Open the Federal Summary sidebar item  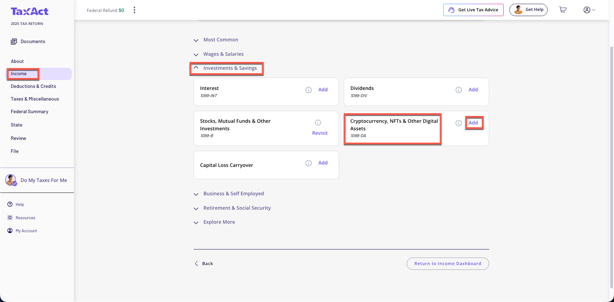(x=29, y=111)
